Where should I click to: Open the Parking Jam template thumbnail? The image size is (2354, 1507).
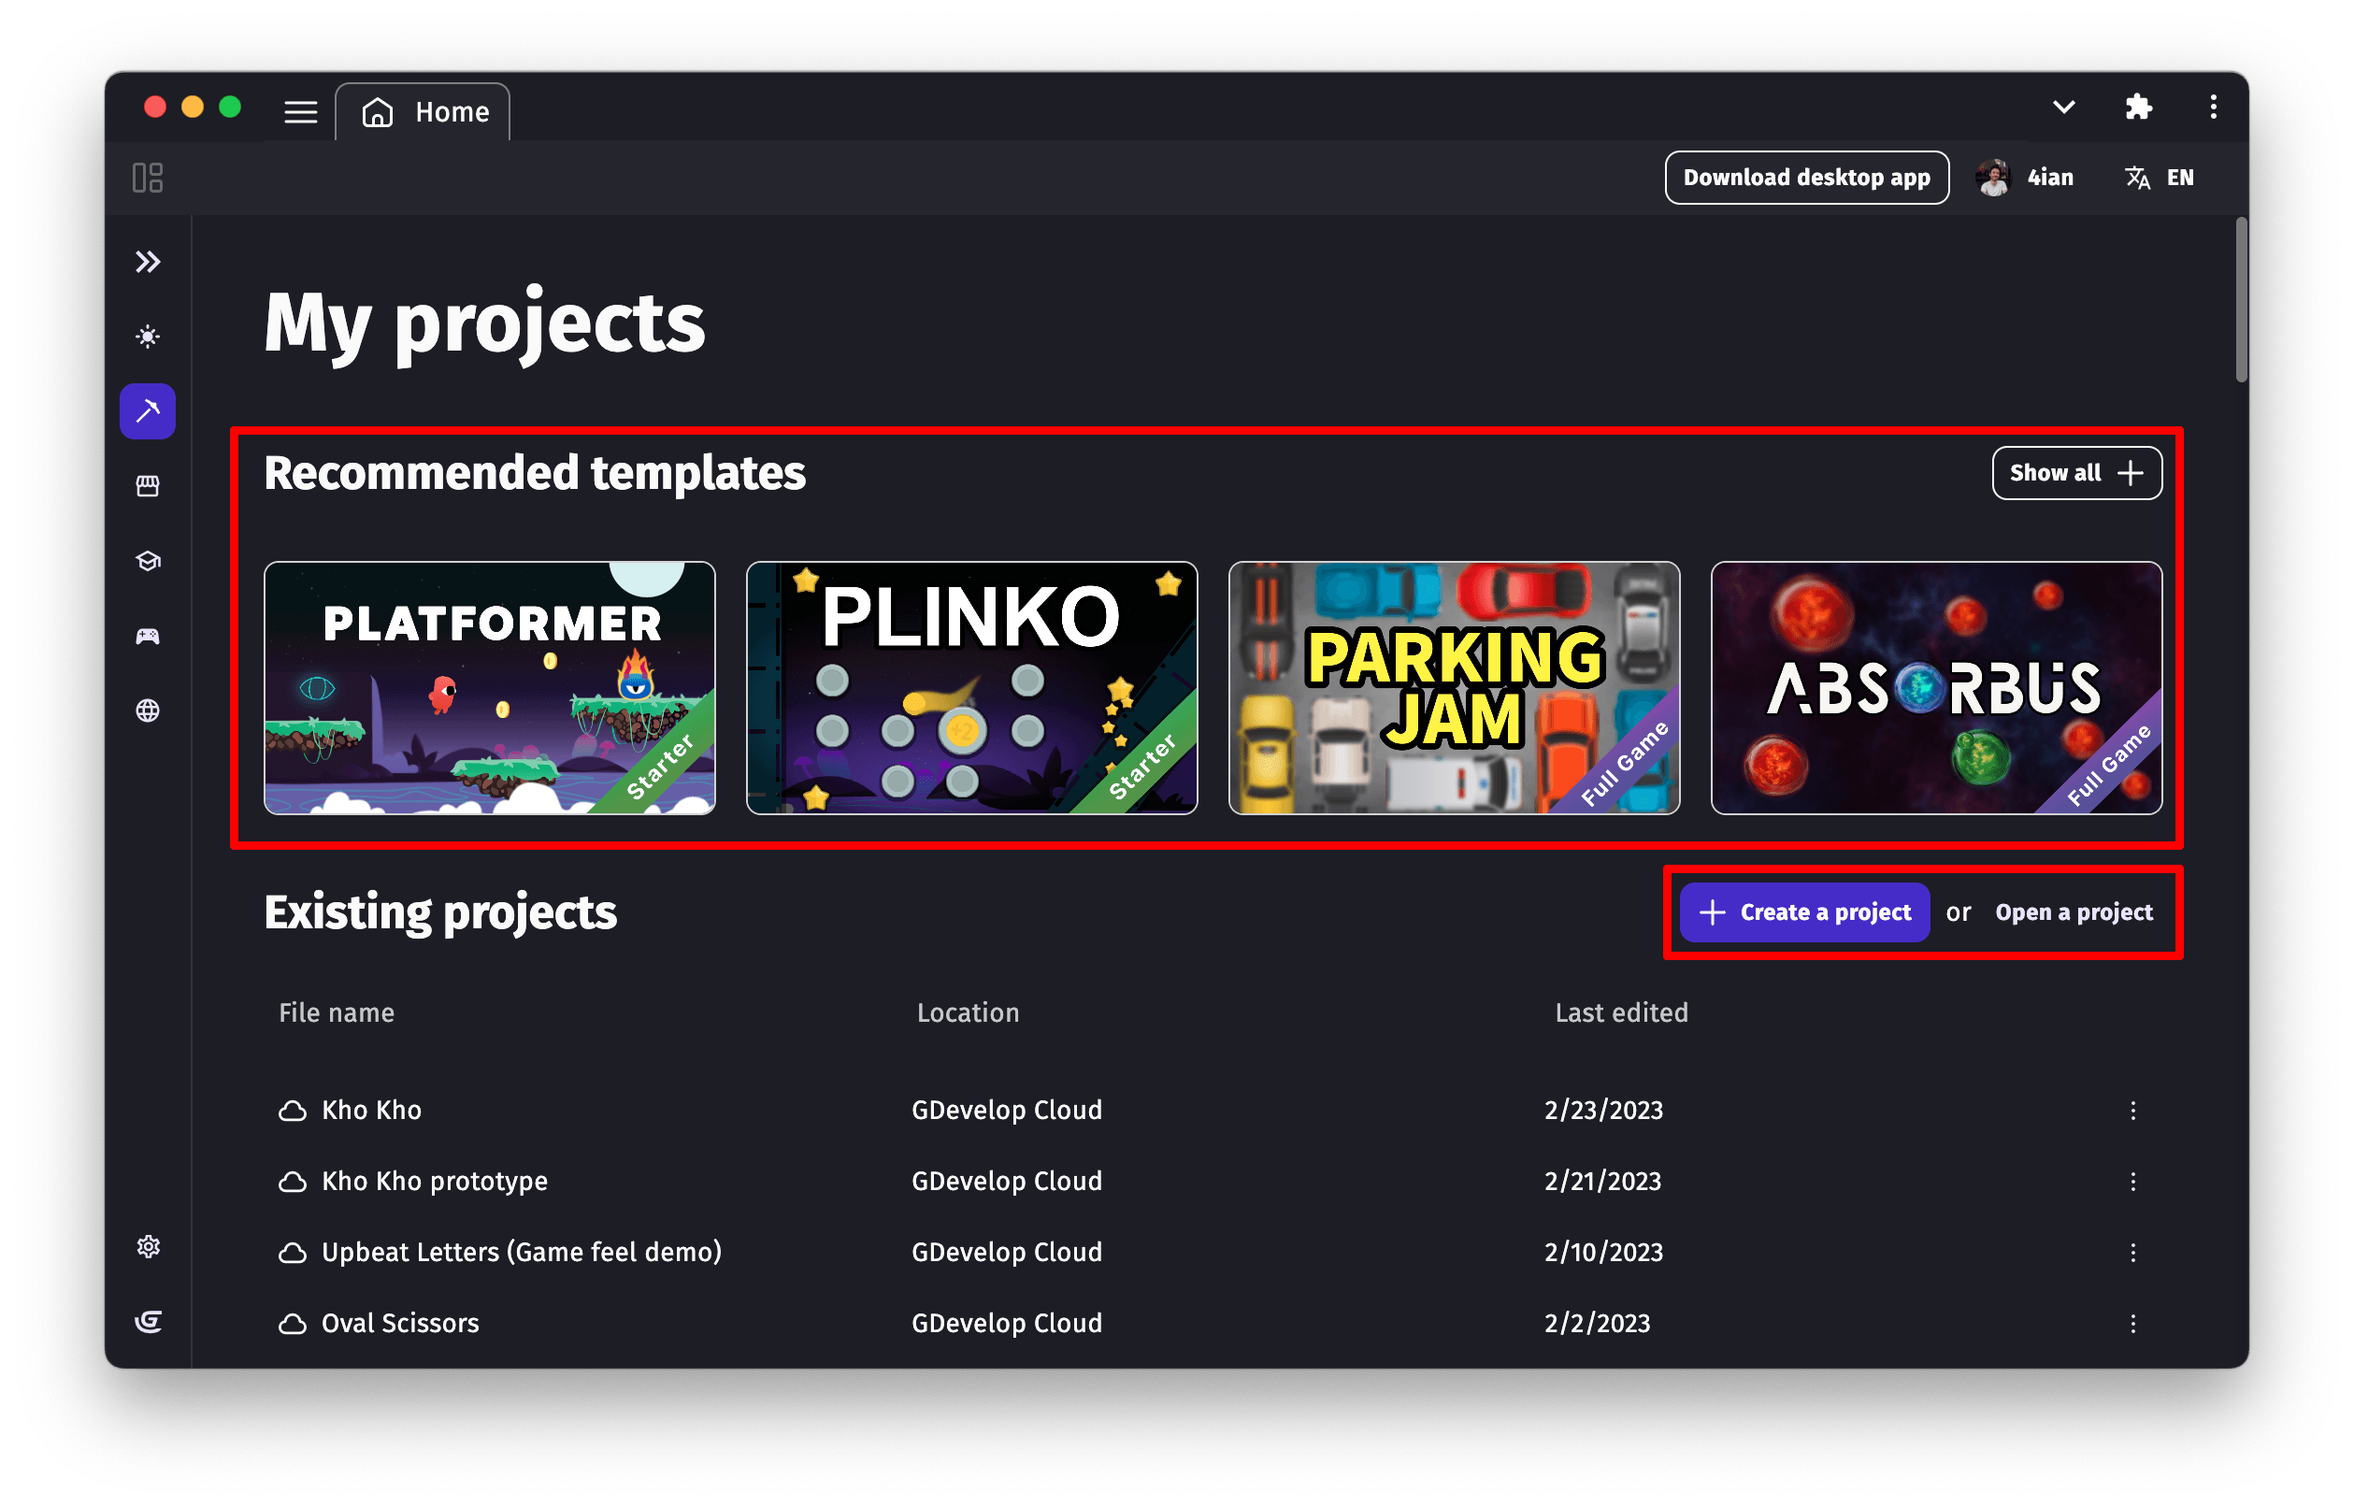1454,687
